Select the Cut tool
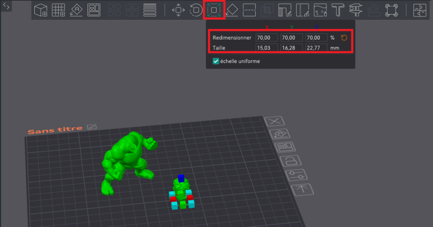 click(x=249, y=10)
